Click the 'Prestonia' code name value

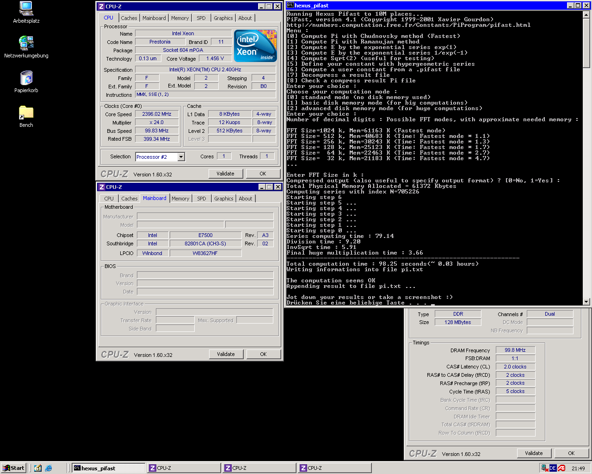[x=160, y=42]
